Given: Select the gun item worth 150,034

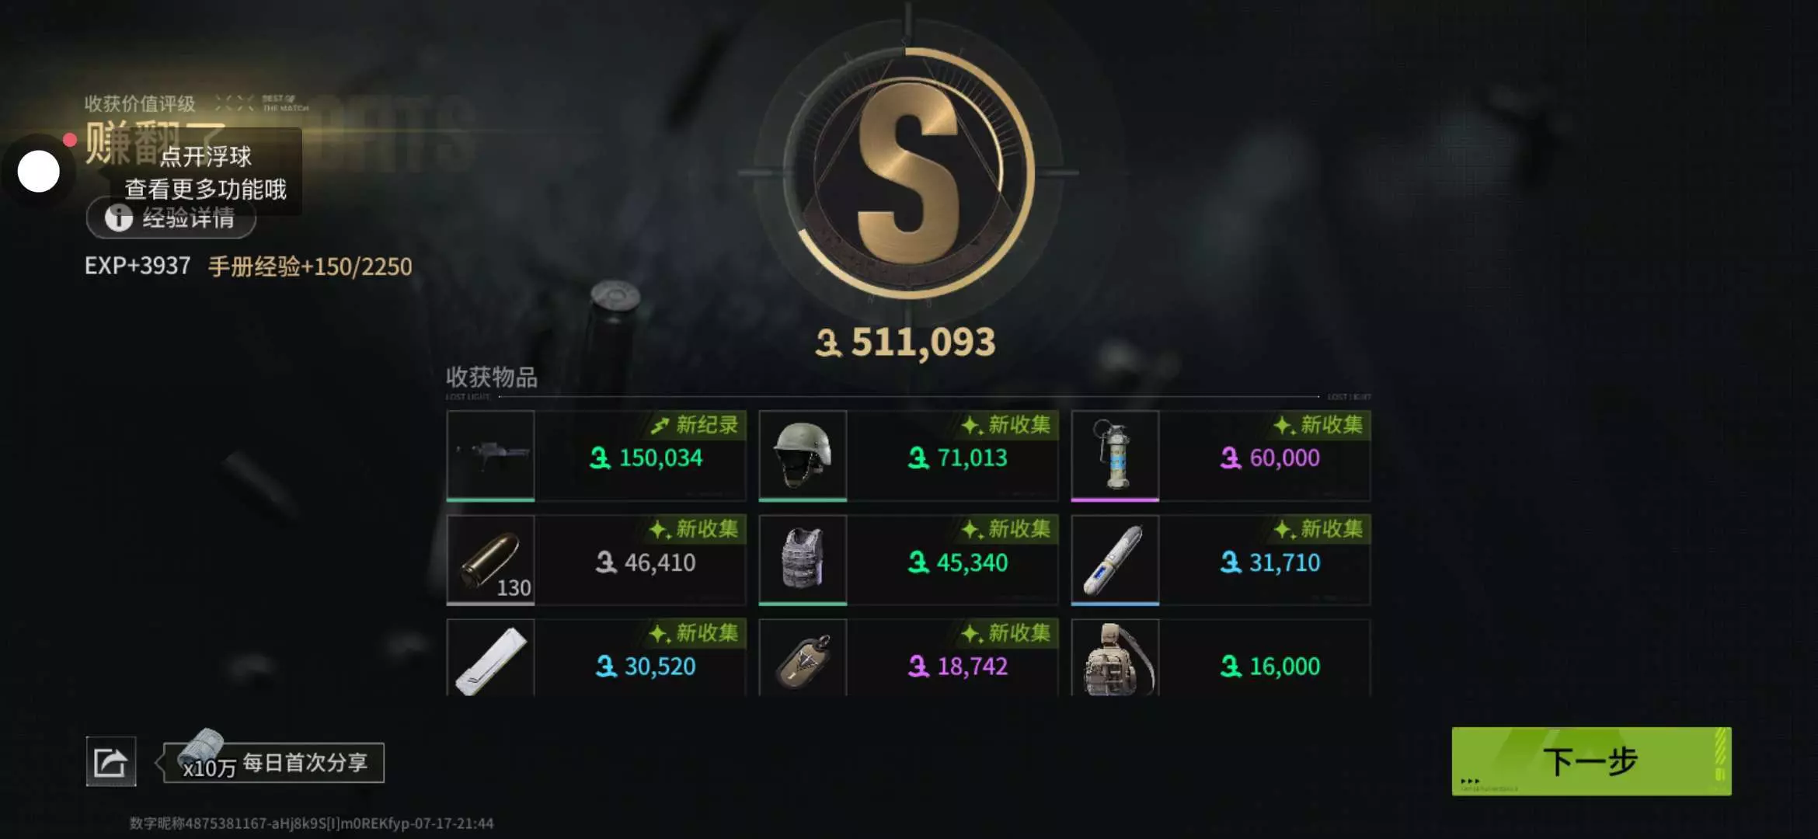Looking at the screenshot, I should (x=490, y=455).
